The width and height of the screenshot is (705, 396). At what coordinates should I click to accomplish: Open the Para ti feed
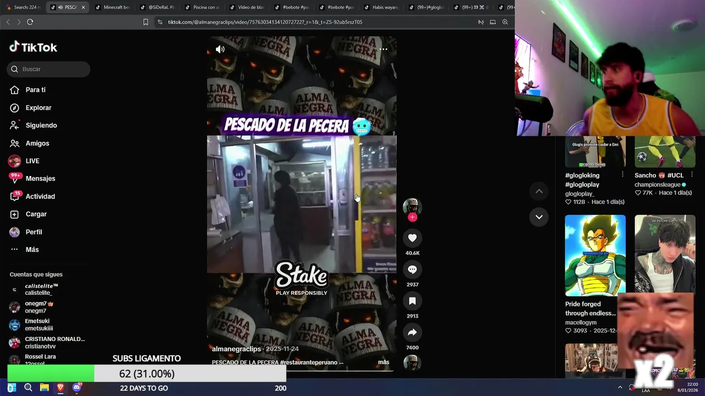(35, 90)
